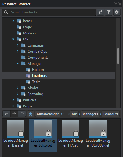123x157 pixels.
Task: Click the Components folder icon
Action: [23, 58]
